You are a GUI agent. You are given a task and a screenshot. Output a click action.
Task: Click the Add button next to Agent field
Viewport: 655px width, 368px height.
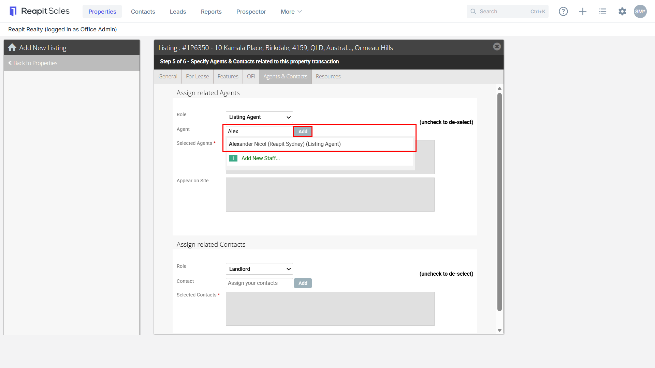pos(303,132)
